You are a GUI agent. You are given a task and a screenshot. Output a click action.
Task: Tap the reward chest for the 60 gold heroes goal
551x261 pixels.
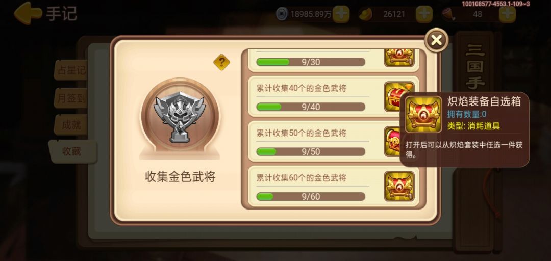399,186
